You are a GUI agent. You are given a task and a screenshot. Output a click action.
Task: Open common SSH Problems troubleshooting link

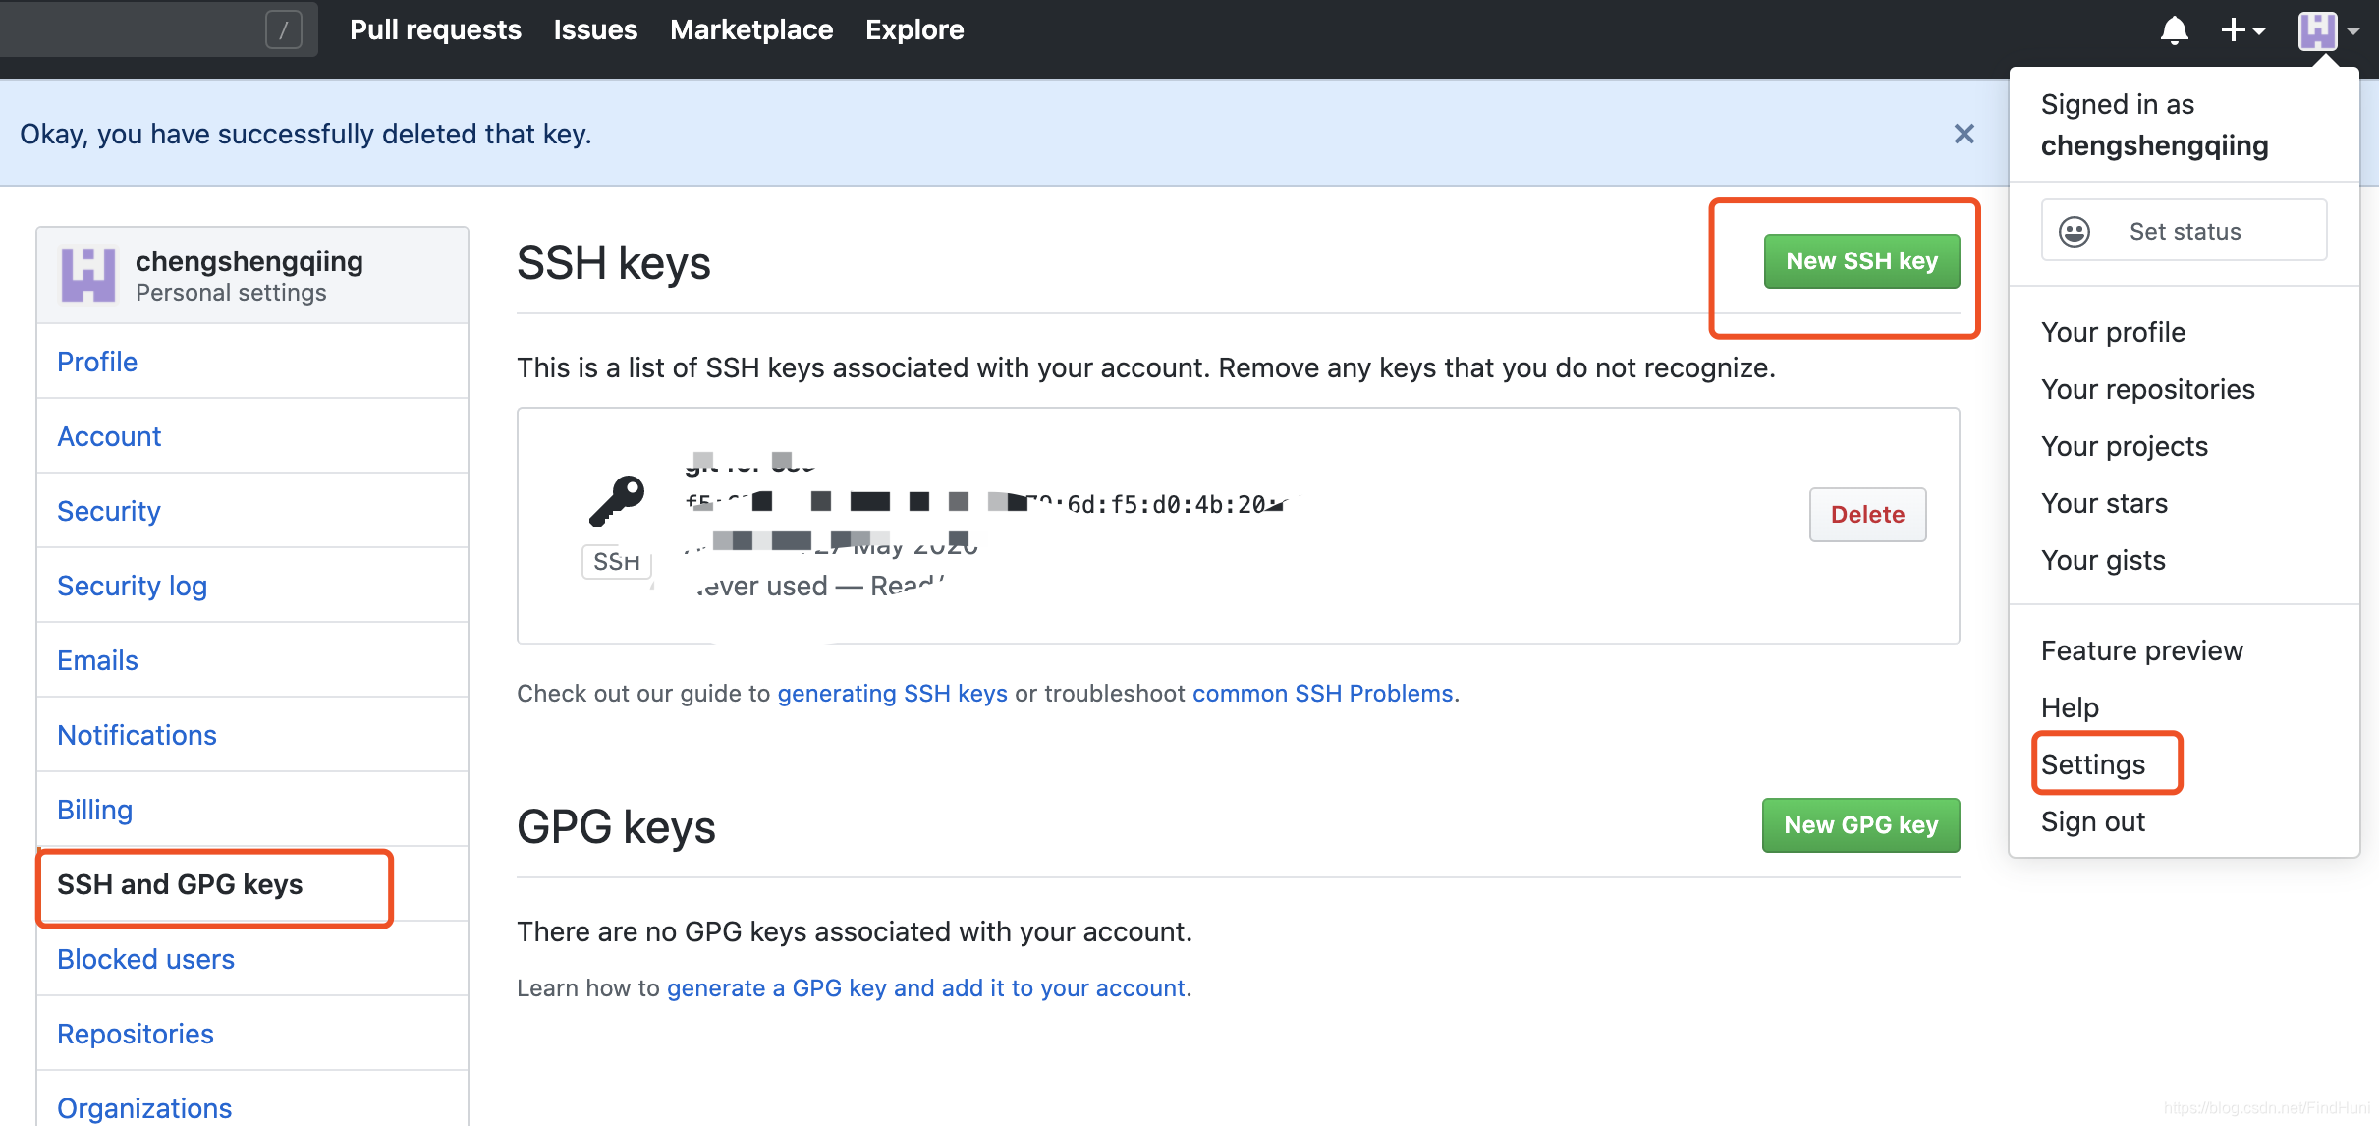pos(1322,694)
